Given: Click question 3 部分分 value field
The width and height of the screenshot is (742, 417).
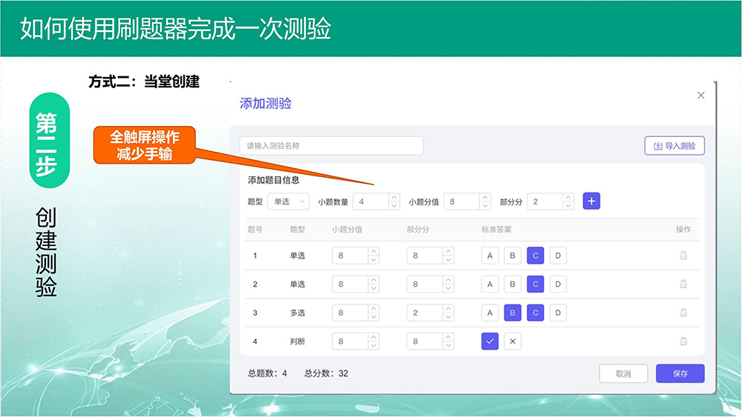Looking at the screenshot, I should click(x=424, y=313).
